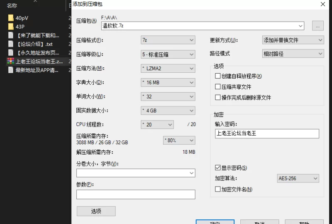Enable 创建自释放程序 checkbox

(x=217, y=76)
